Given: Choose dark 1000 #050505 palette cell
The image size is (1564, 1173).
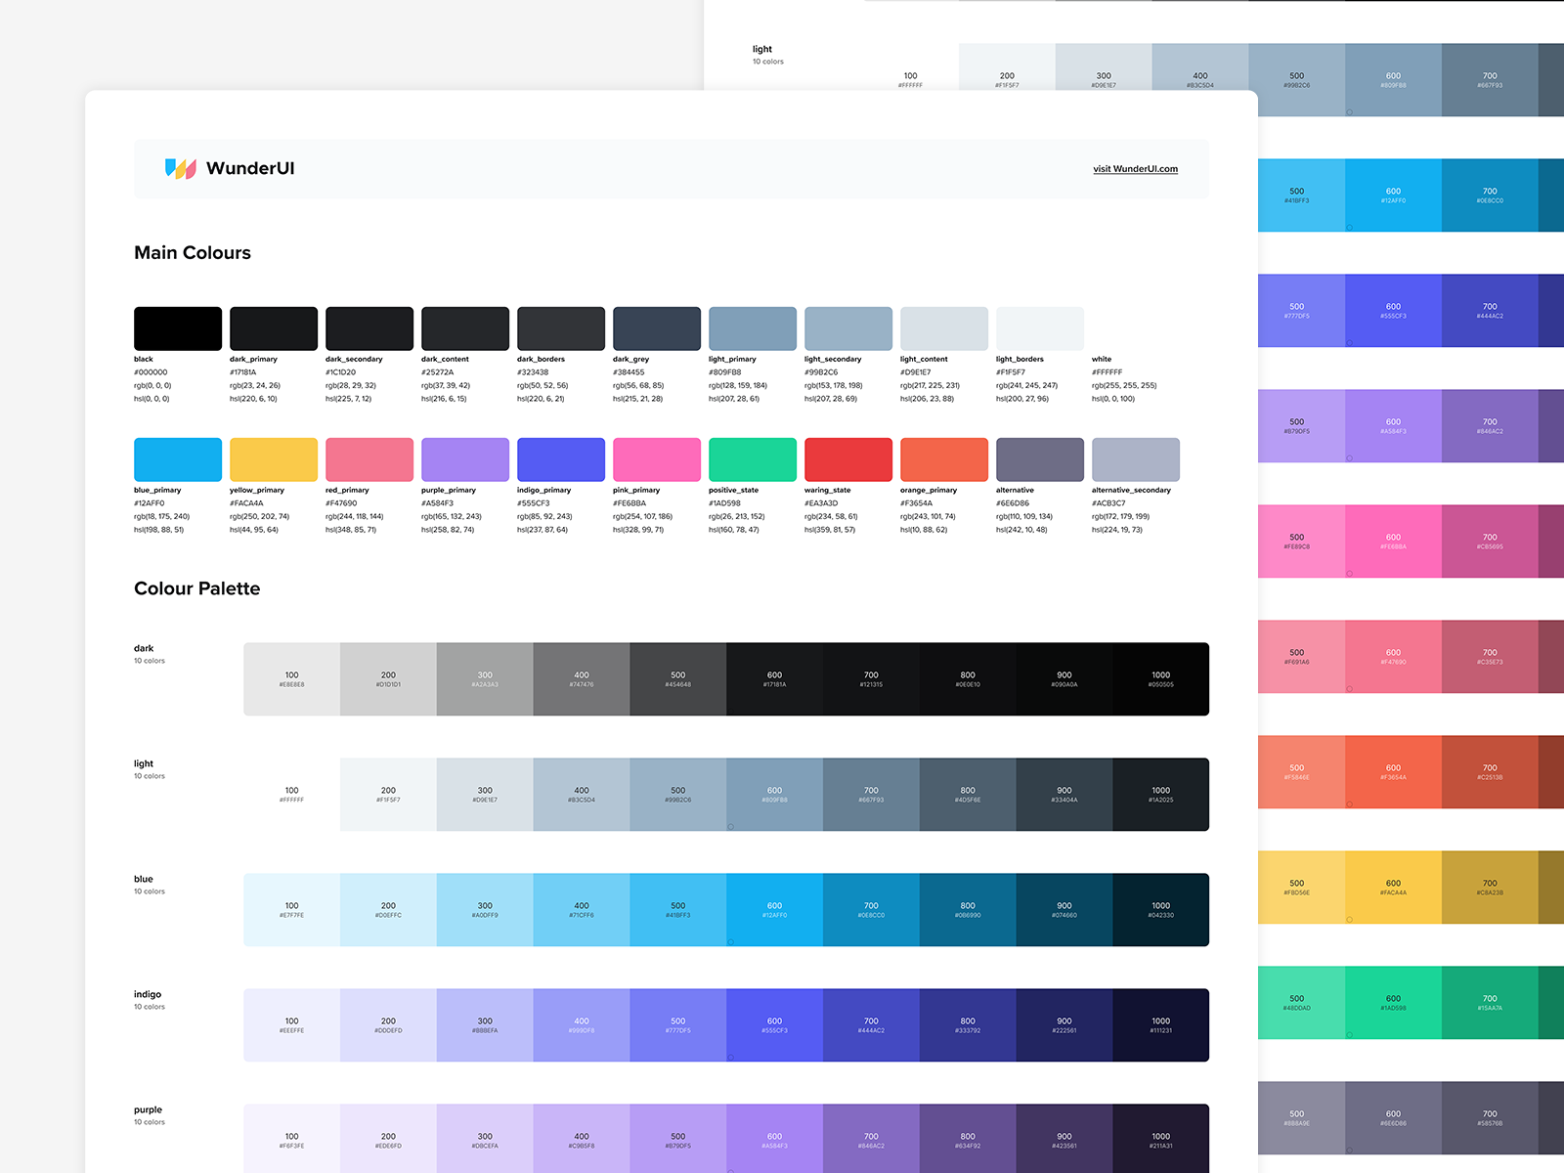Looking at the screenshot, I should pyautogui.click(x=1161, y=679).
